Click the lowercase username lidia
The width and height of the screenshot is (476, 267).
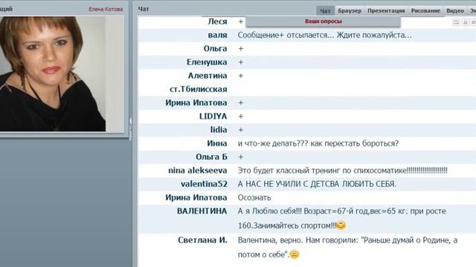[x=219, y=130]
